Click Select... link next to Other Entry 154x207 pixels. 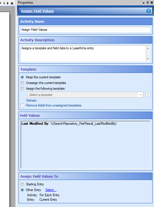tap(51, 190)
